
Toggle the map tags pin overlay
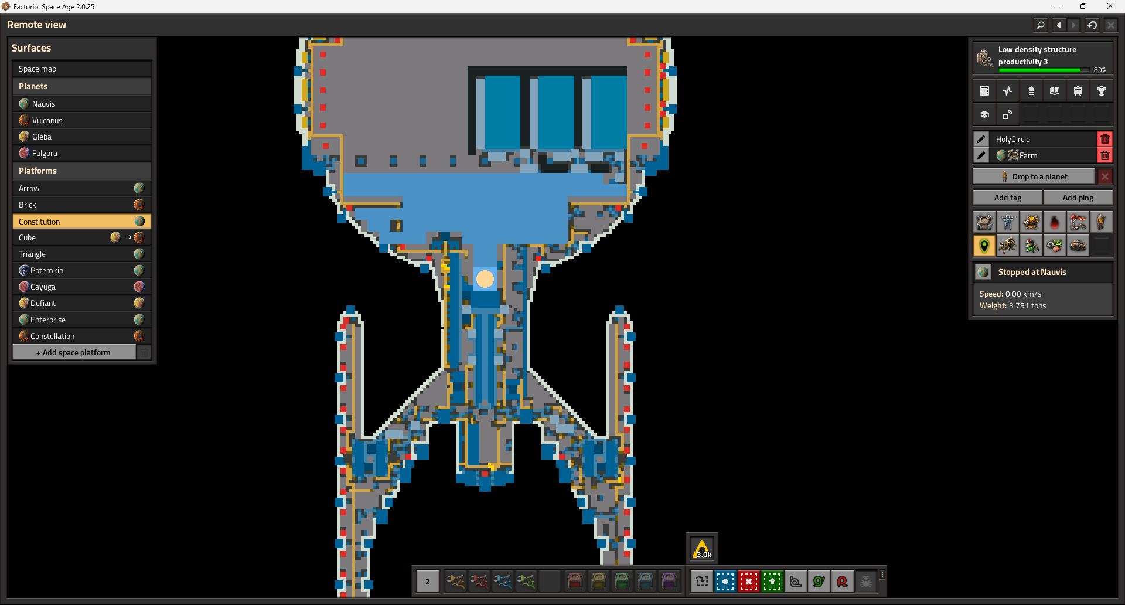coord(984,246)
